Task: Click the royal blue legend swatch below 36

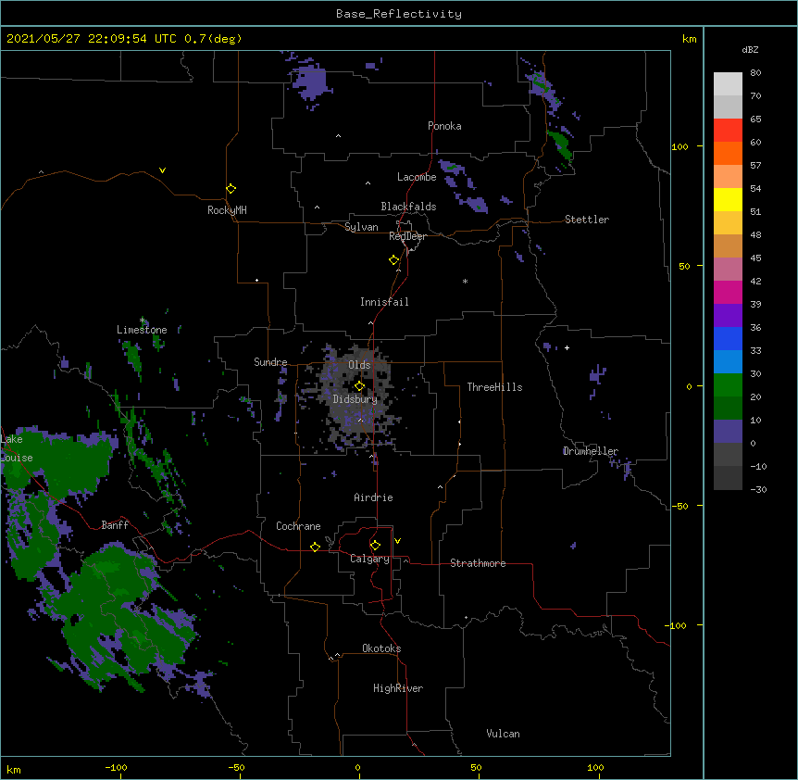Action: (728, 338)
